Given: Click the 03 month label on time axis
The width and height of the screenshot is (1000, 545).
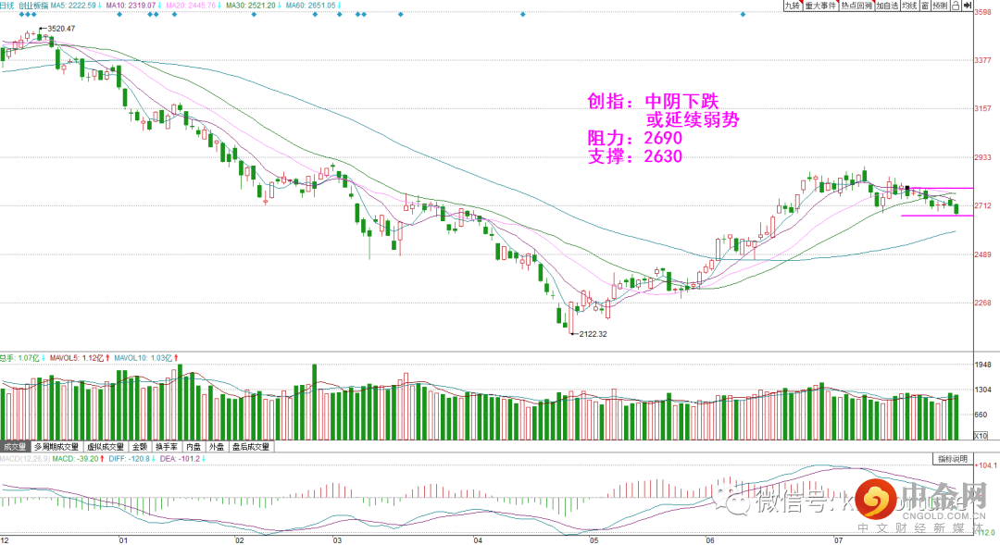Looking at the screenshot, I should point(337,540).
